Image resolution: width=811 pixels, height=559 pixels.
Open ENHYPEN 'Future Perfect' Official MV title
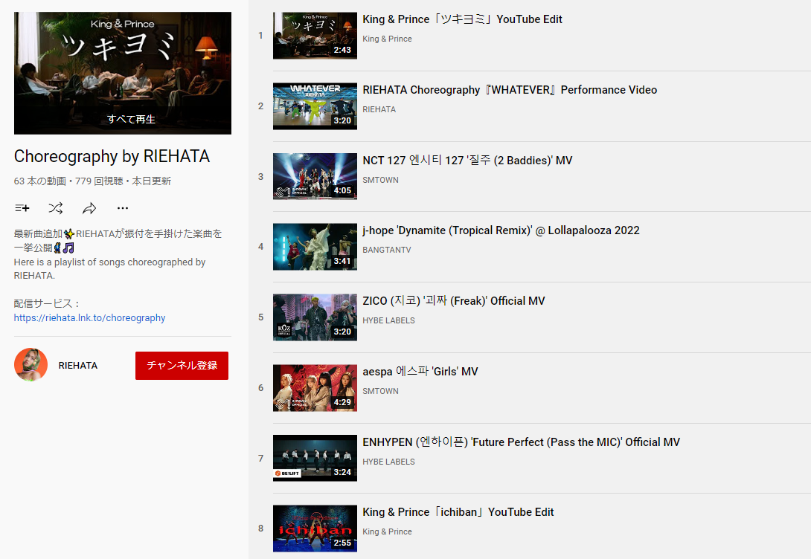pos(522,442)
